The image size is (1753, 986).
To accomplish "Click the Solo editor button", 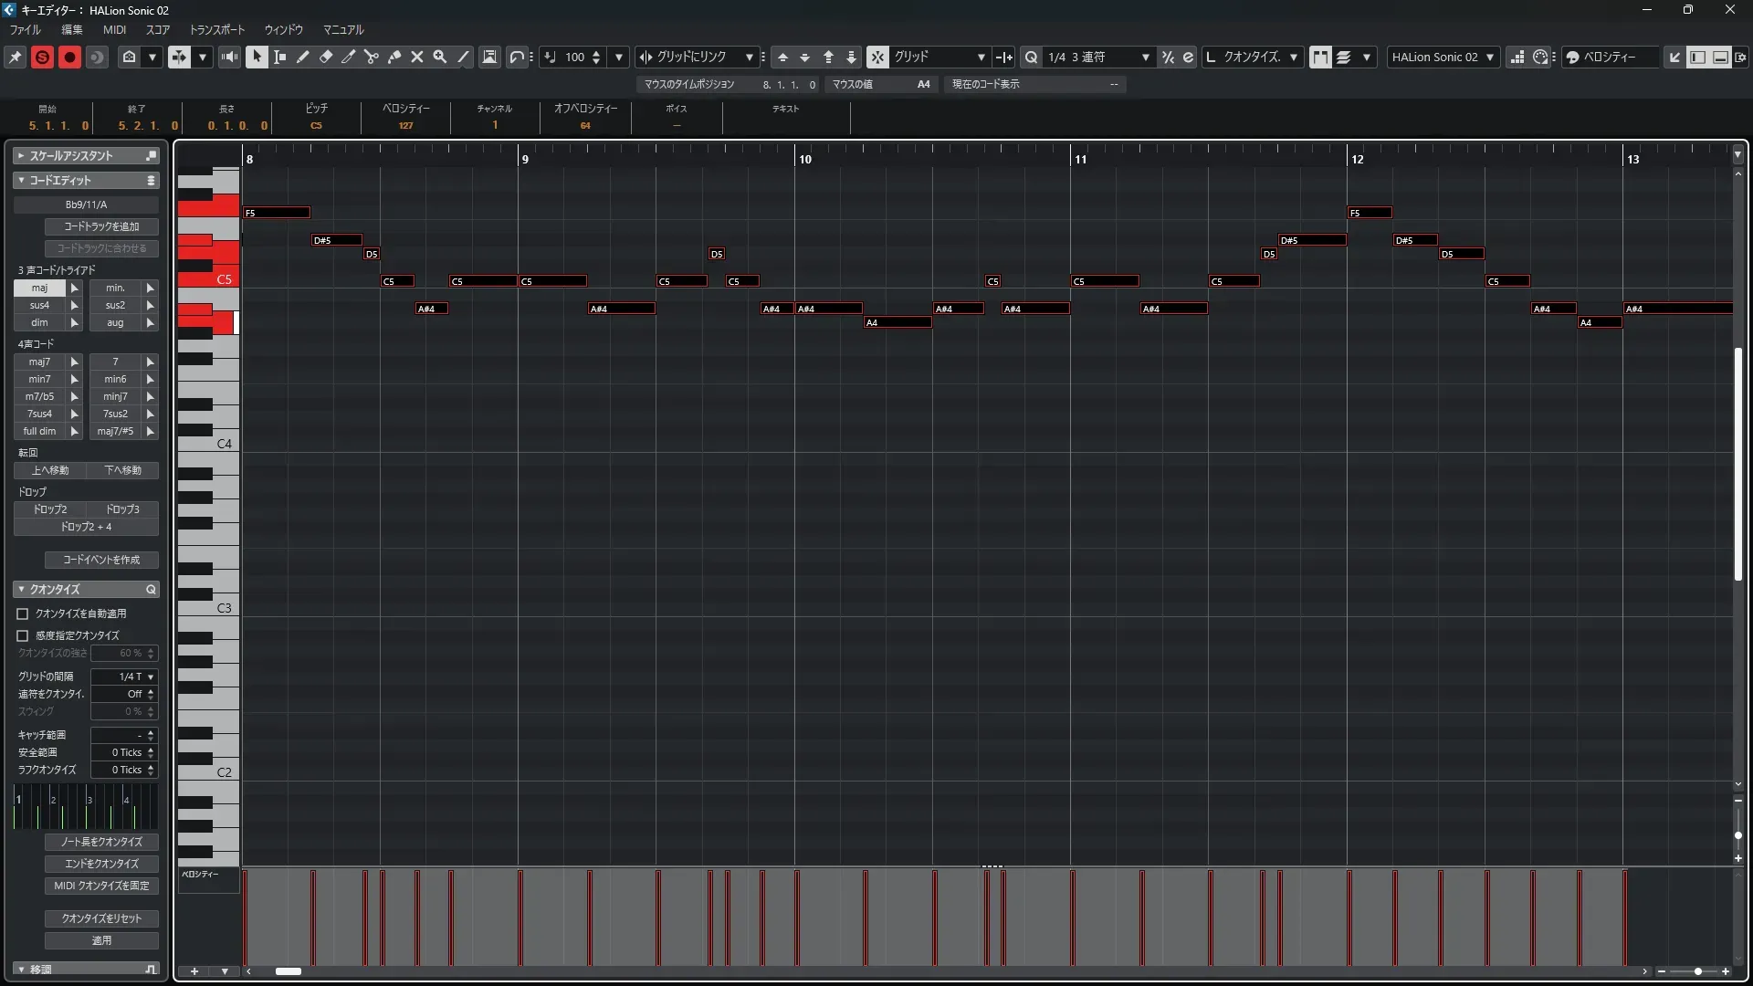I will tap(42, 57).
